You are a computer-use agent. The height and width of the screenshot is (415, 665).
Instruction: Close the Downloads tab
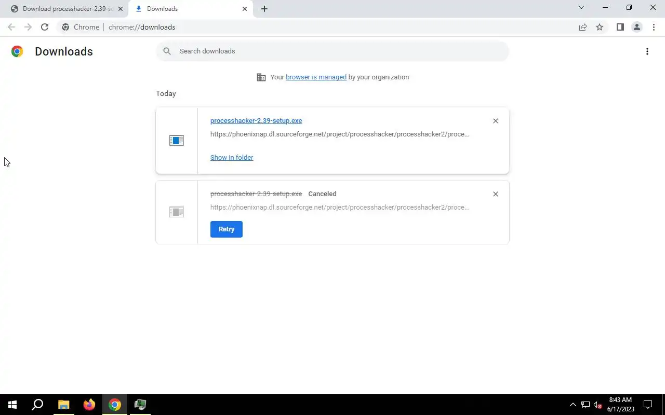tap(245, 9)
